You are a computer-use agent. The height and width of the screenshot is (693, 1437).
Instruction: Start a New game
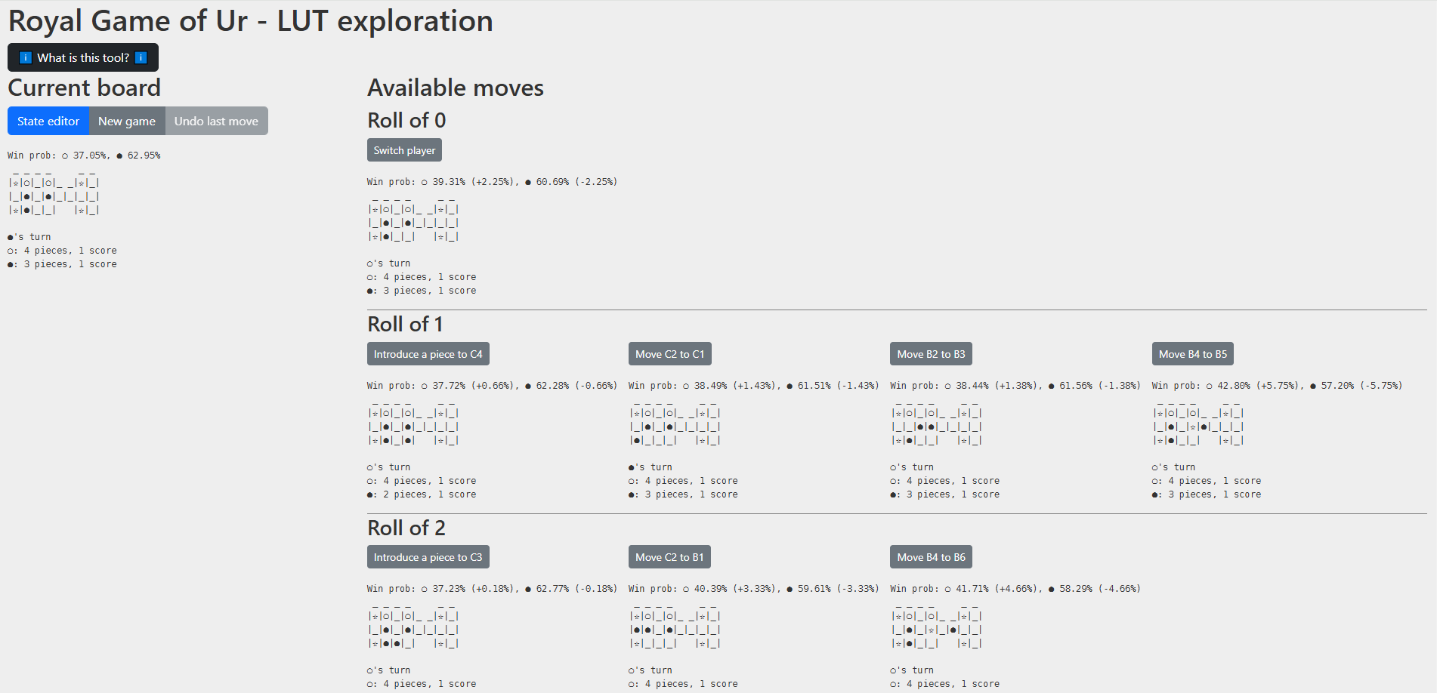click(x=127, y=122)
